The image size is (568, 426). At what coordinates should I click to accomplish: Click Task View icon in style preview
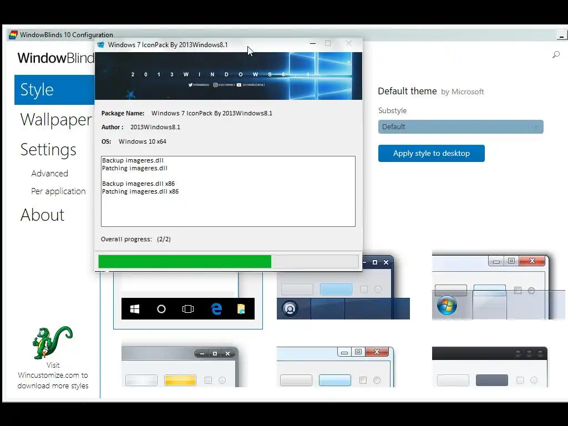188,309
